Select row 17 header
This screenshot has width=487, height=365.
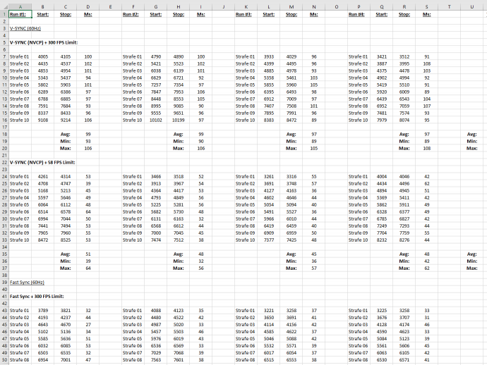click(x=4, y=127)
